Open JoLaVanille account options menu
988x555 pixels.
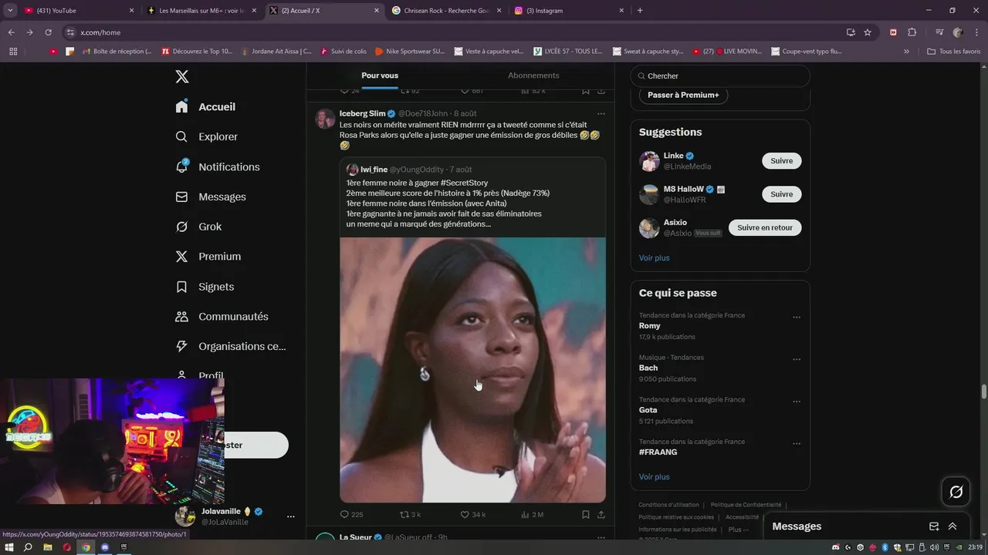(x=290, y=516)
